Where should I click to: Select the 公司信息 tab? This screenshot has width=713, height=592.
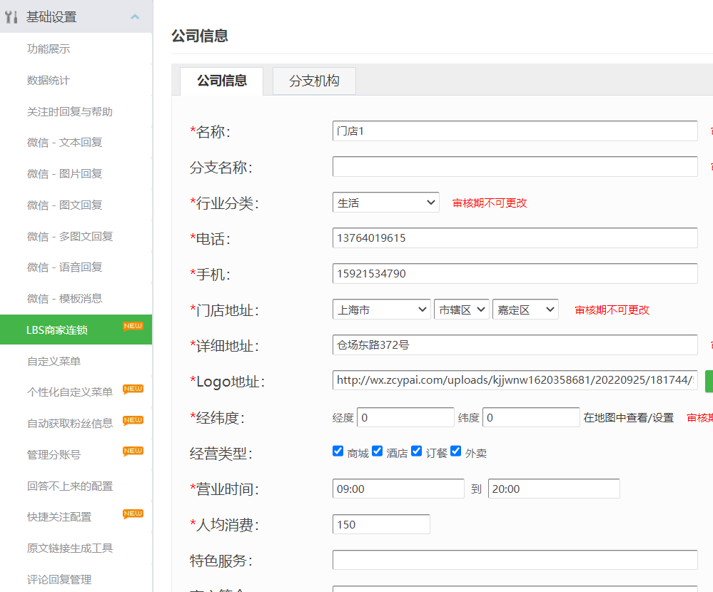click(x=221, y=81)
